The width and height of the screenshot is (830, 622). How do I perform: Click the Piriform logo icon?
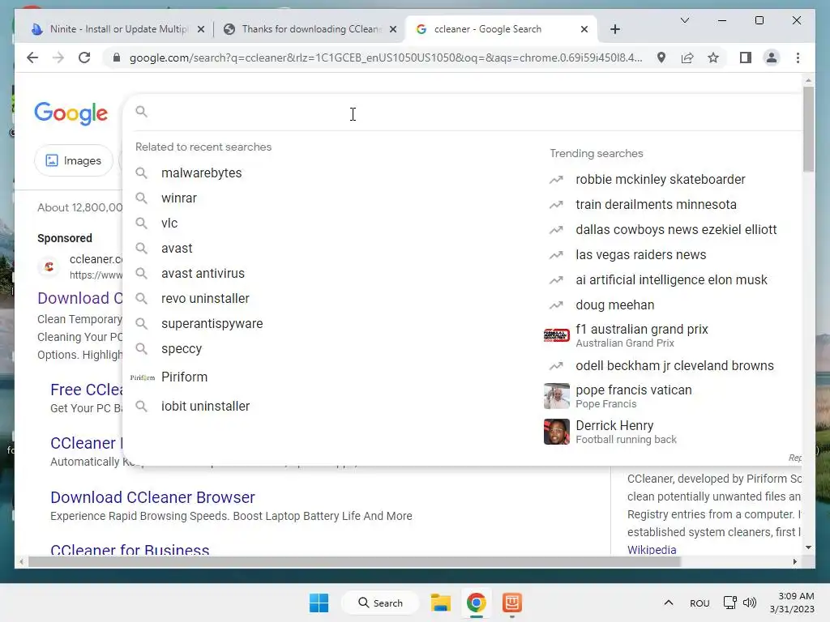coord(143,377)
